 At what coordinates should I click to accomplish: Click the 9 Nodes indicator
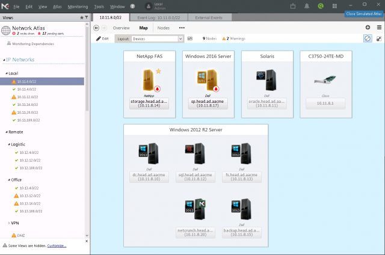coord(209,38)
